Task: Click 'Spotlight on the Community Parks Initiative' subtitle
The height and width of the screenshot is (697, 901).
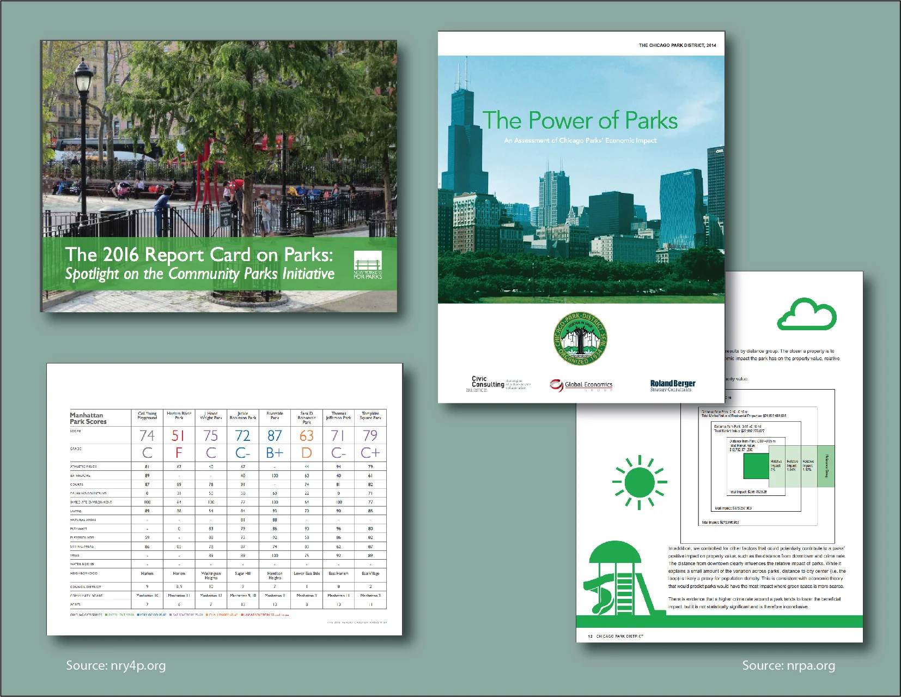Action: (199, 274)
